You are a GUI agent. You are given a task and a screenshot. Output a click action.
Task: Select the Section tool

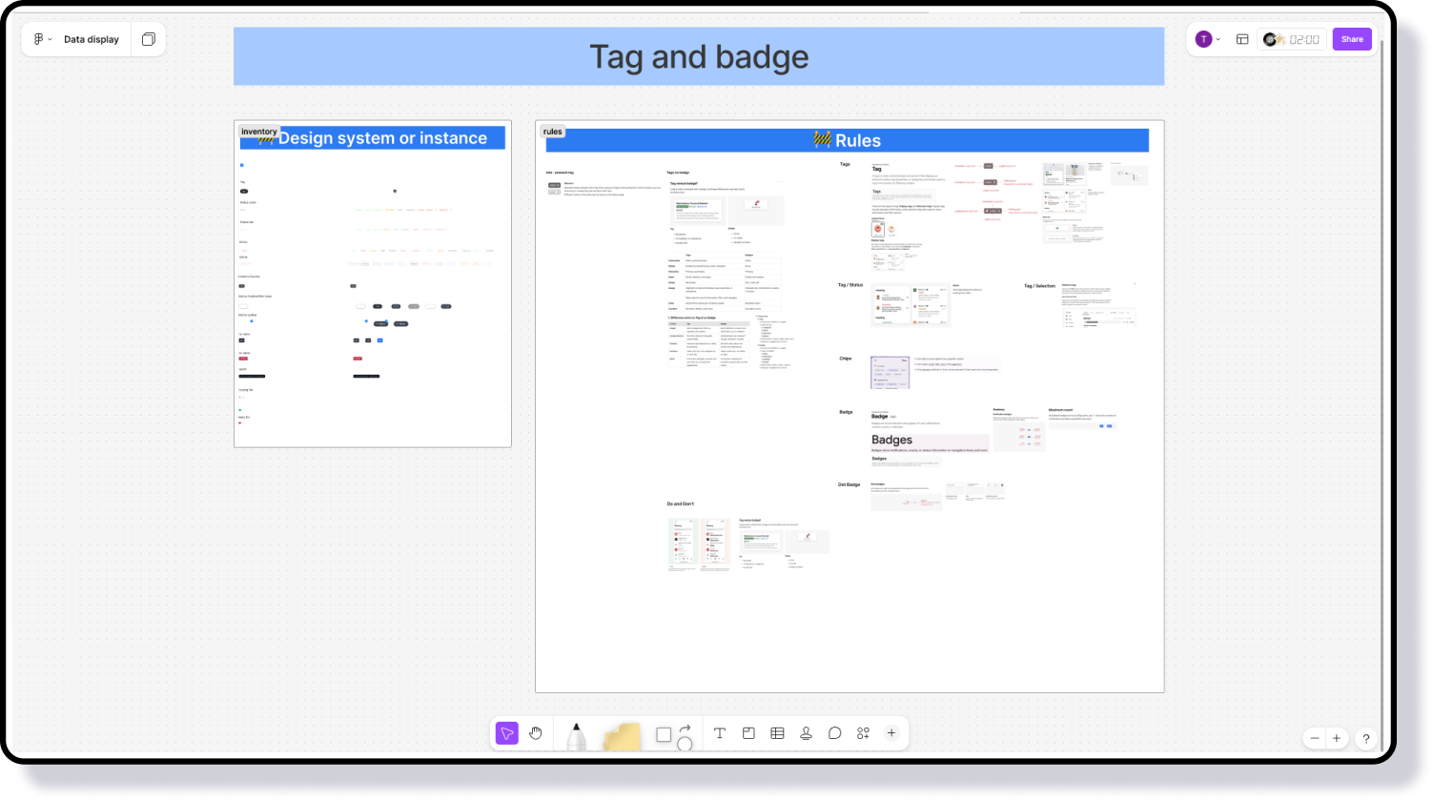(x=748, y=733)
